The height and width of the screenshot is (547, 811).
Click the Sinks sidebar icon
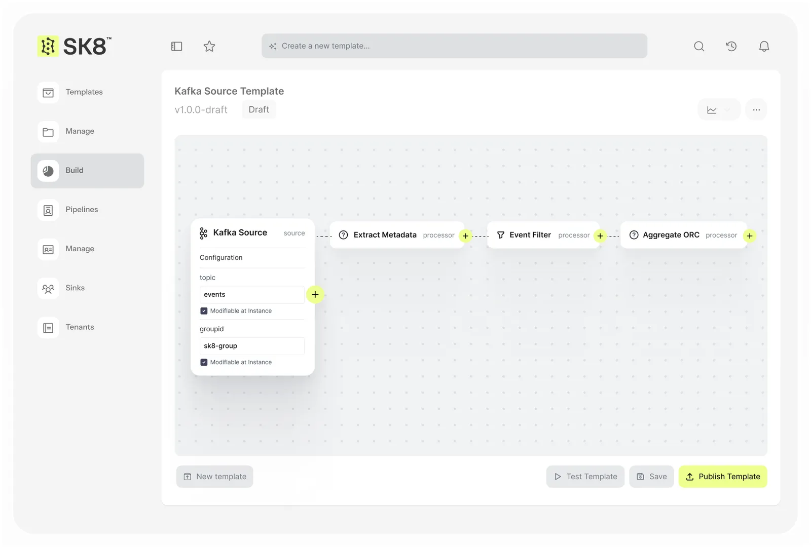point(48,288)
